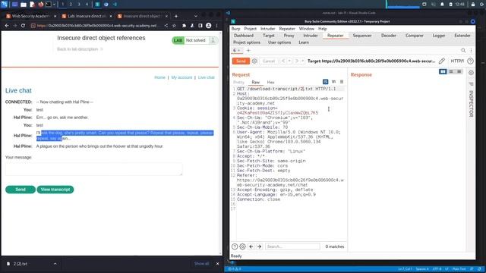Reload the browser page
The height and width of the screenshot is (273, 486).
(23, 26)
